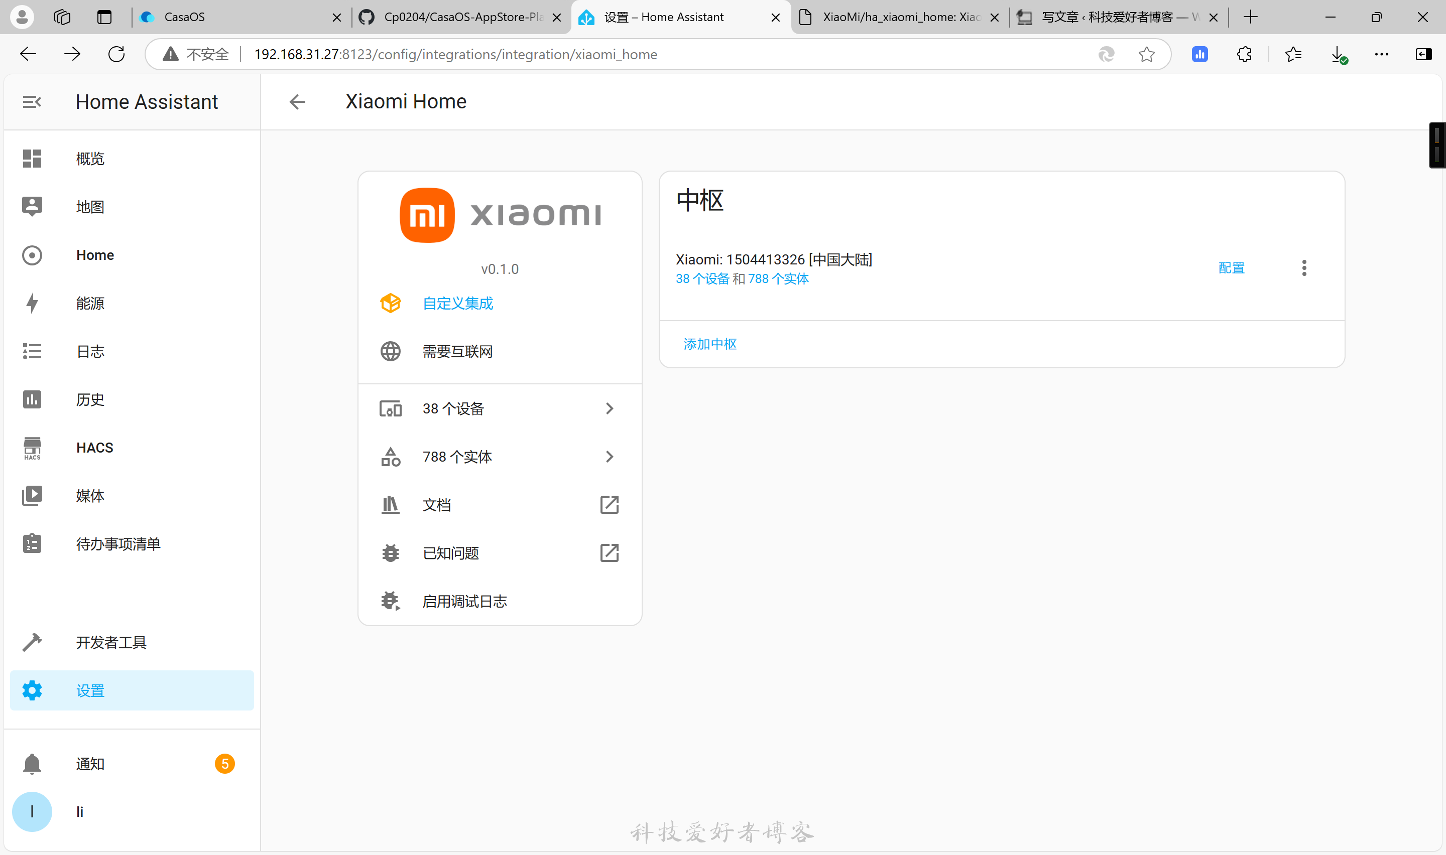This screenshot has height=855, width=1446.
Task: Open browser profile avatar icon
Action: (22, 17)
